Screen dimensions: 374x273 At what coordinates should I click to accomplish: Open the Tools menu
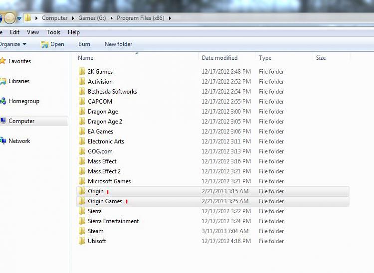point(53,32)
